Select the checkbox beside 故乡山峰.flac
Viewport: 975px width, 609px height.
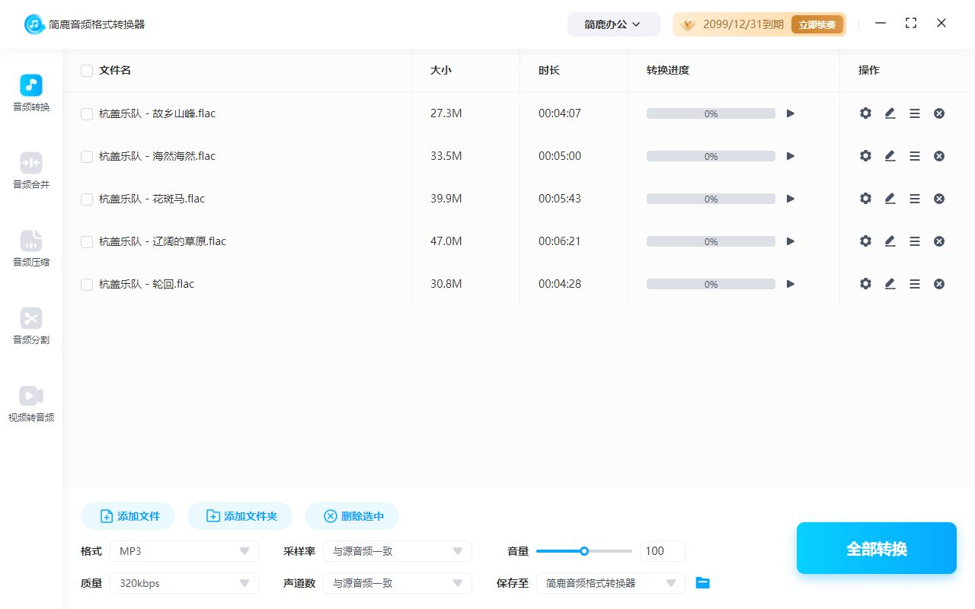[x=86, y=113]
